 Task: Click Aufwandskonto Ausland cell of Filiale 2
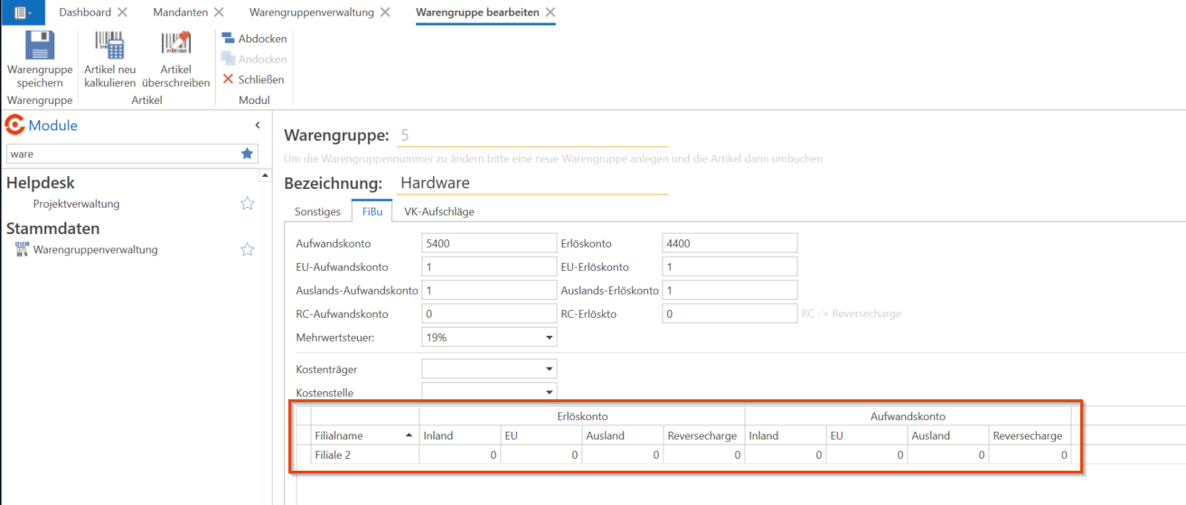(x=947, y=455)
